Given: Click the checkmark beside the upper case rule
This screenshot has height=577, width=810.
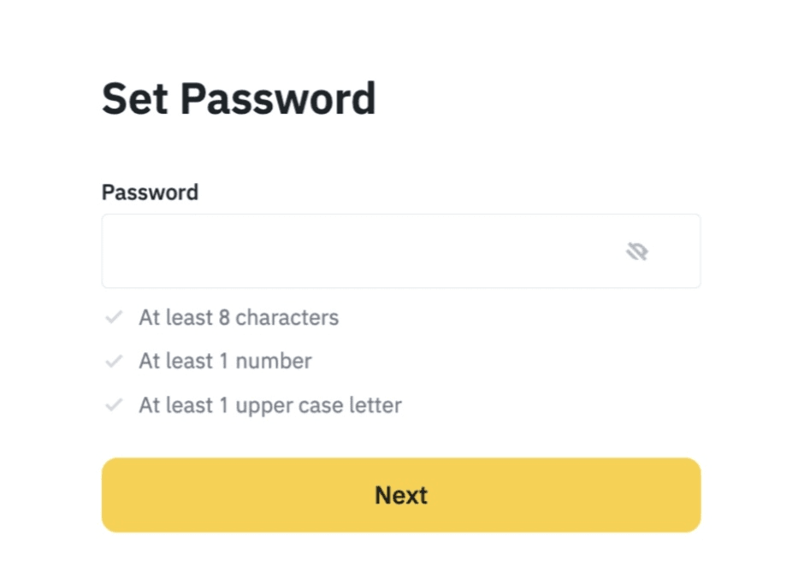Looking at the screenshot, I should click(x=114, y=405).
